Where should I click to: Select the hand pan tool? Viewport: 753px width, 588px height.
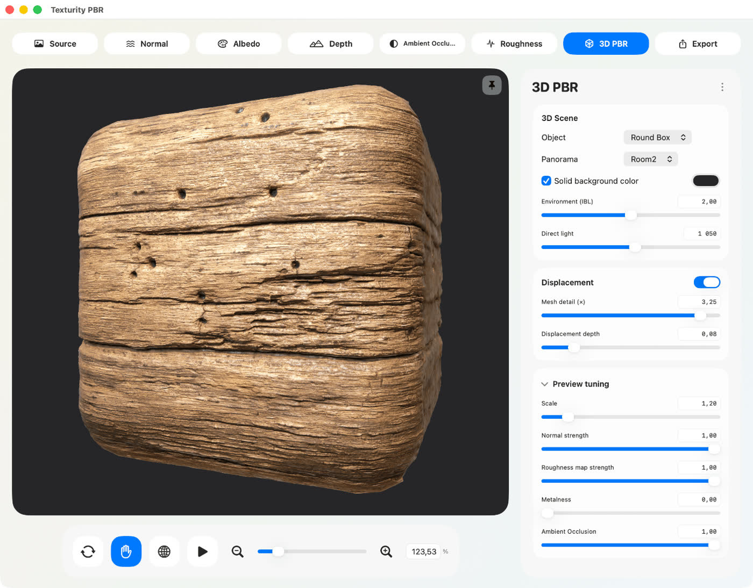[126, 551]
